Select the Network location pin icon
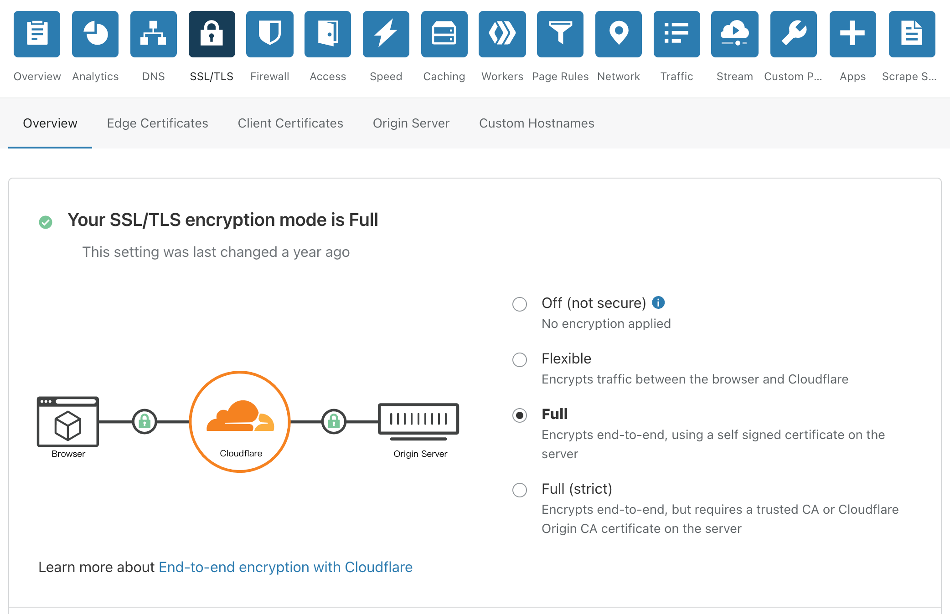This screenshot has width=950, height=614. coord(619,34)
